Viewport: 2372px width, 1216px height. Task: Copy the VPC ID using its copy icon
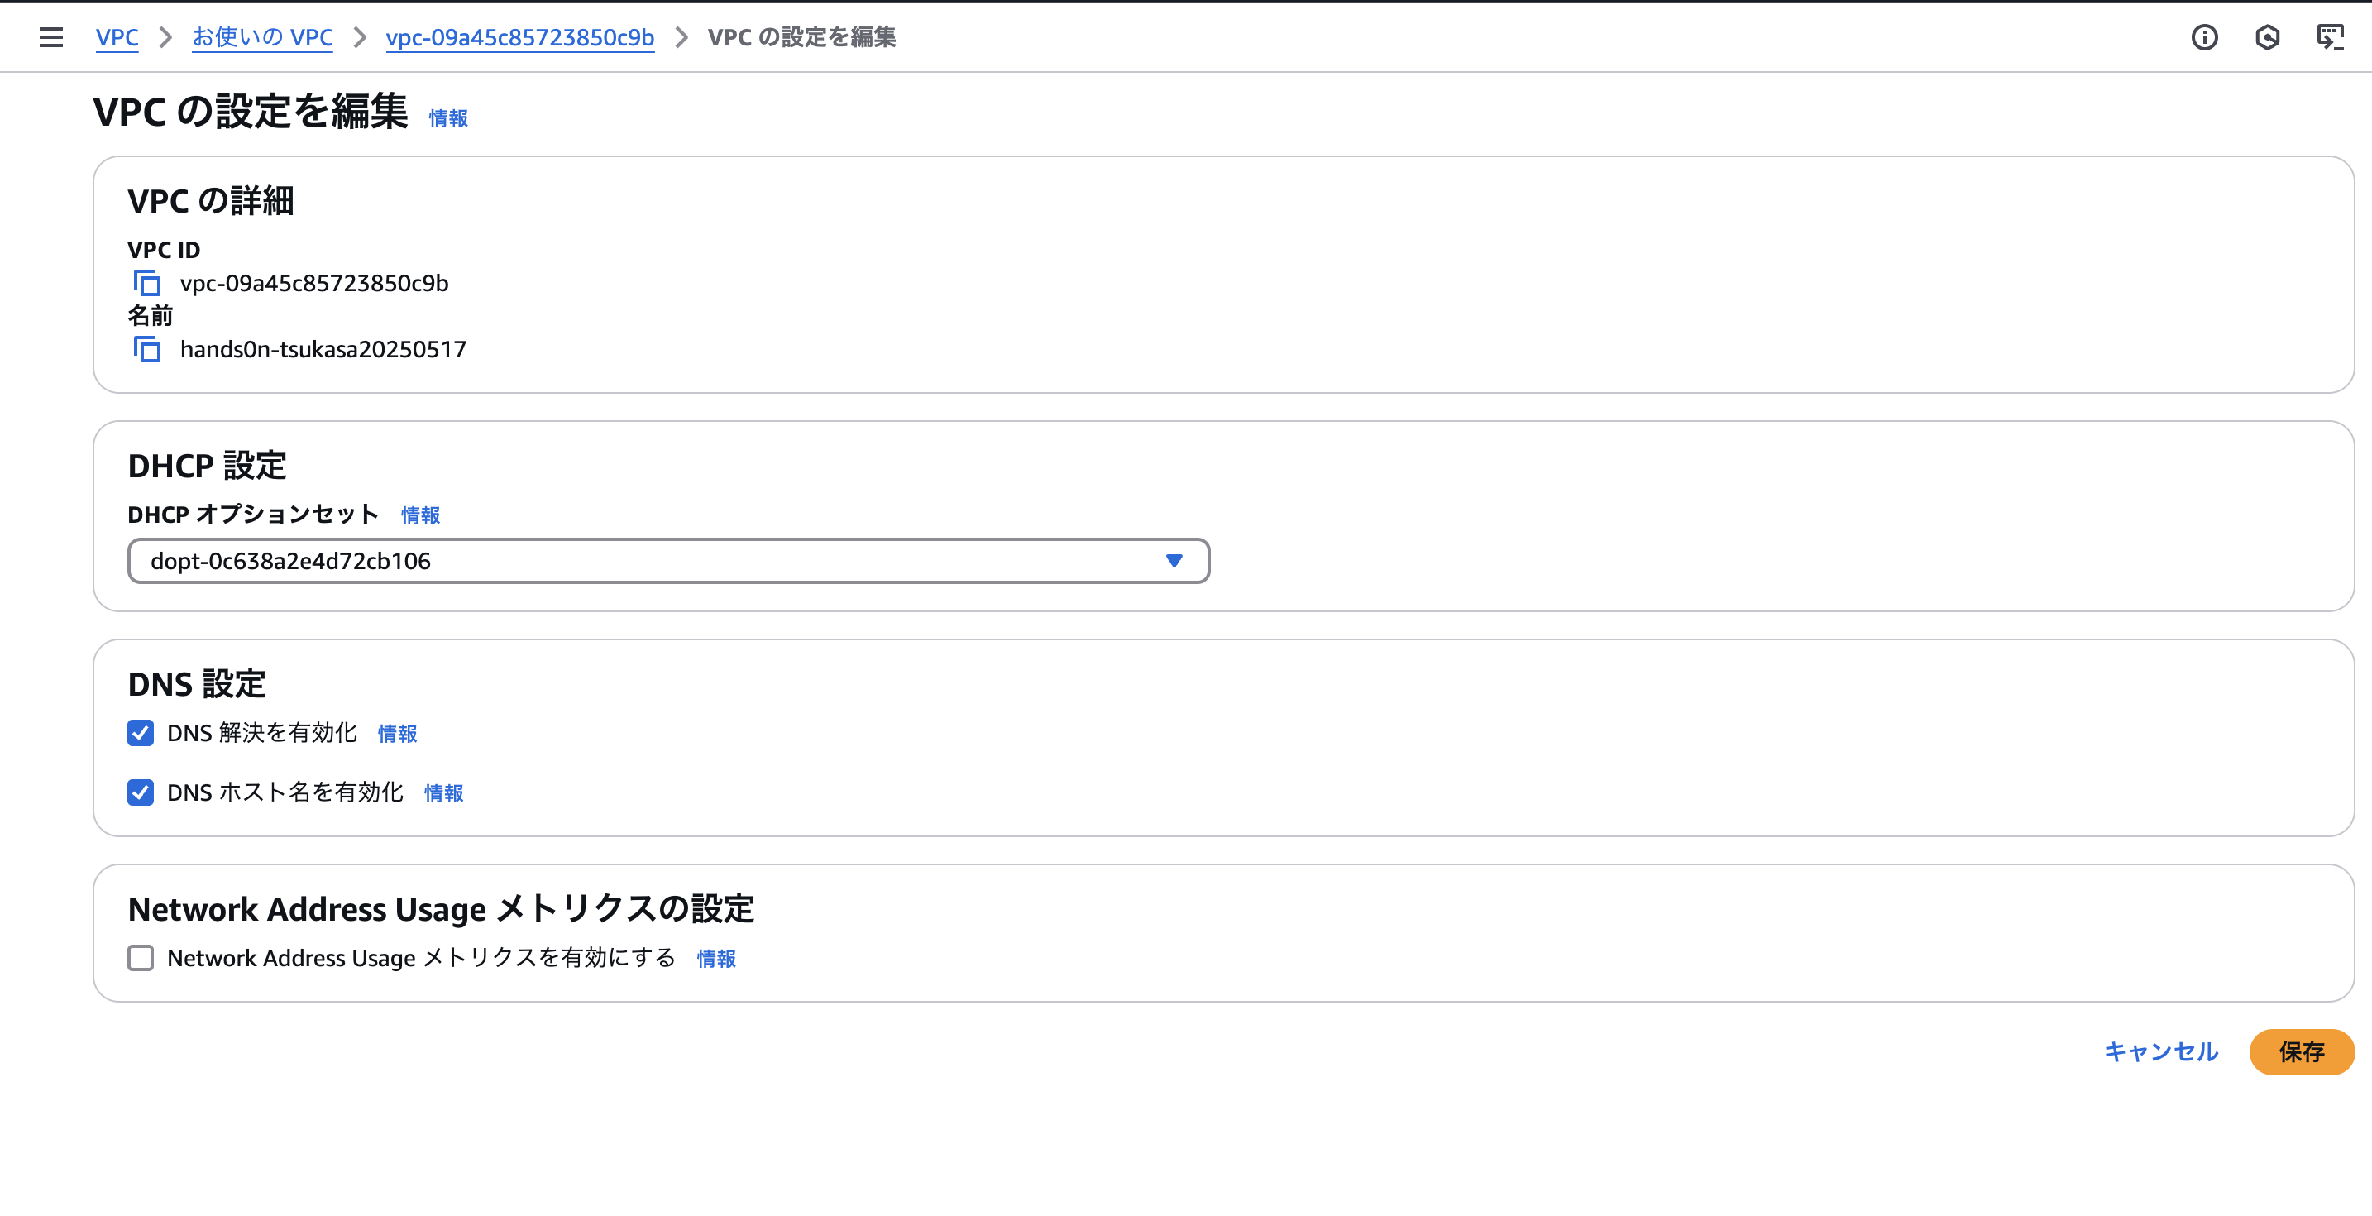(x=147, y=283)
